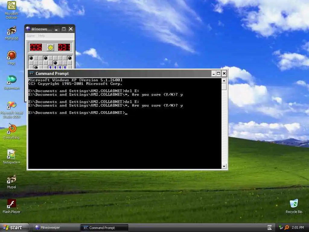Open the Game menu in Minesweeper
The height and width of the screenshot is (232, 309).
pyautogui.click(x=31, y=36)
